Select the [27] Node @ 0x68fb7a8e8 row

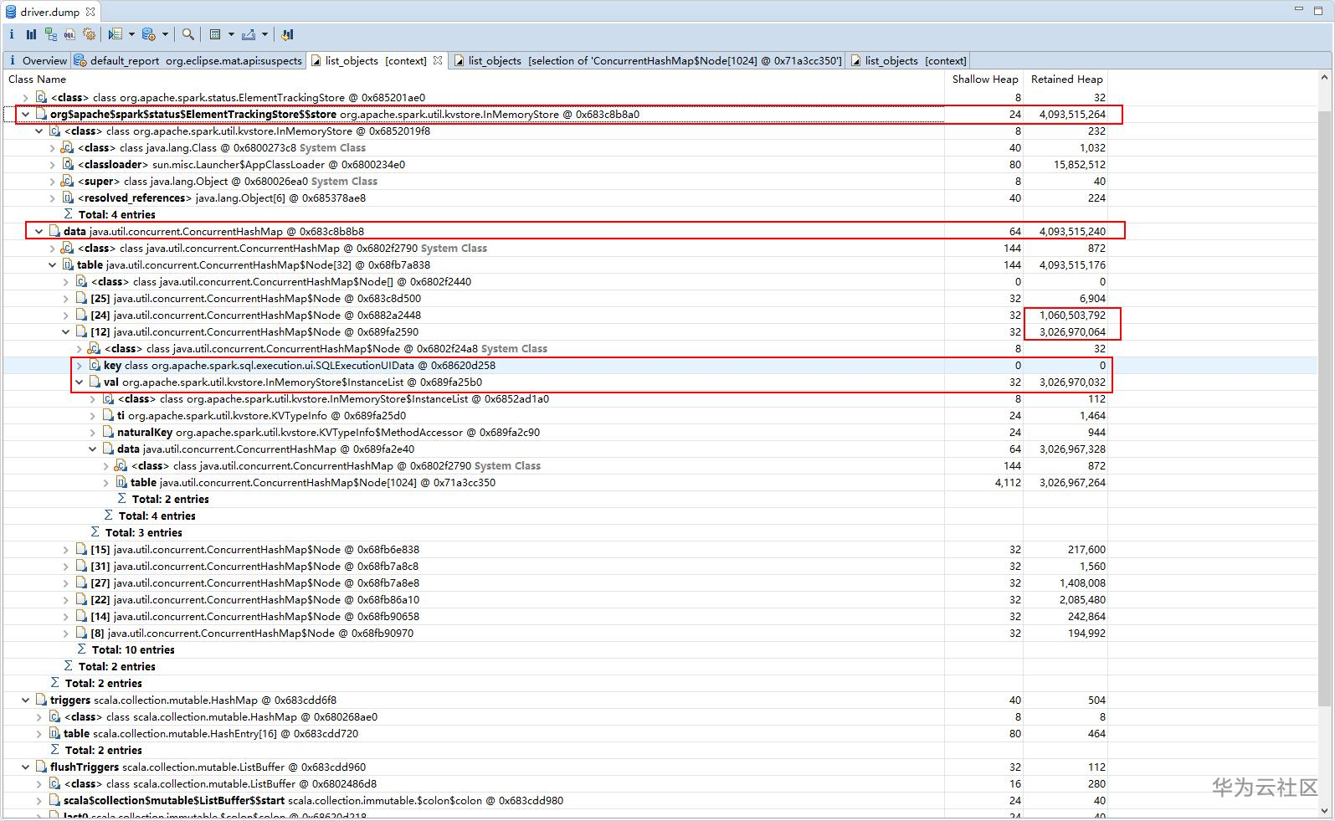[554, 583]
